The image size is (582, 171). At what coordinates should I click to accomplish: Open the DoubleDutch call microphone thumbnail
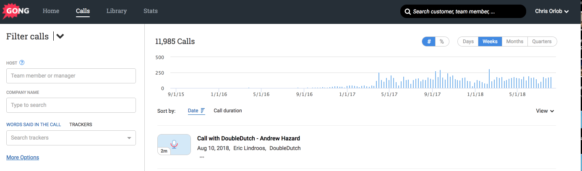point(174,145)
